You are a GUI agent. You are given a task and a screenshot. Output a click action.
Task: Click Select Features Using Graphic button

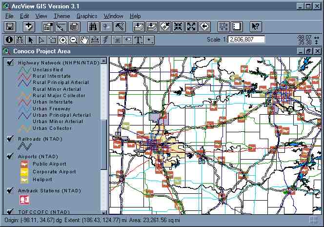224,27
